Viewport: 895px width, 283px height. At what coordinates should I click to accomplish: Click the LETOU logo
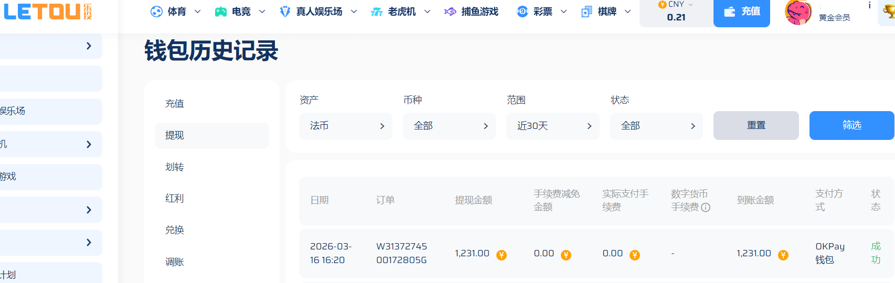(x=48, y=12)
